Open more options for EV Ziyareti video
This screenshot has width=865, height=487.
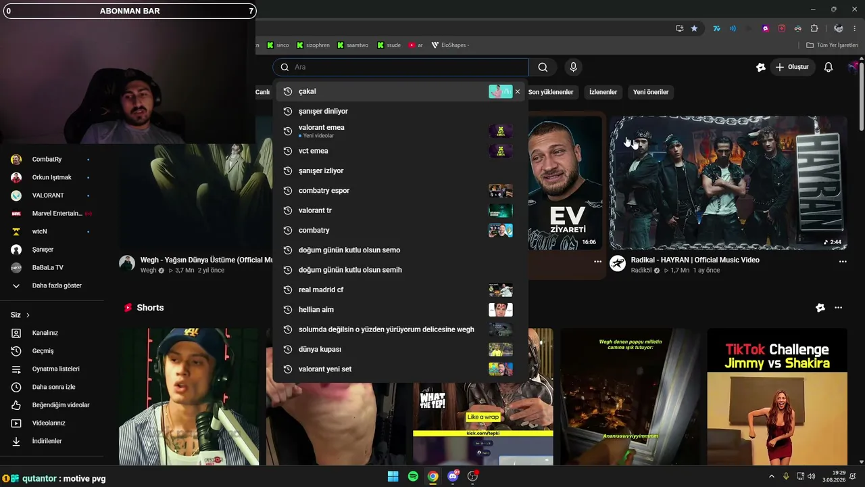click(x=597, y=261)
